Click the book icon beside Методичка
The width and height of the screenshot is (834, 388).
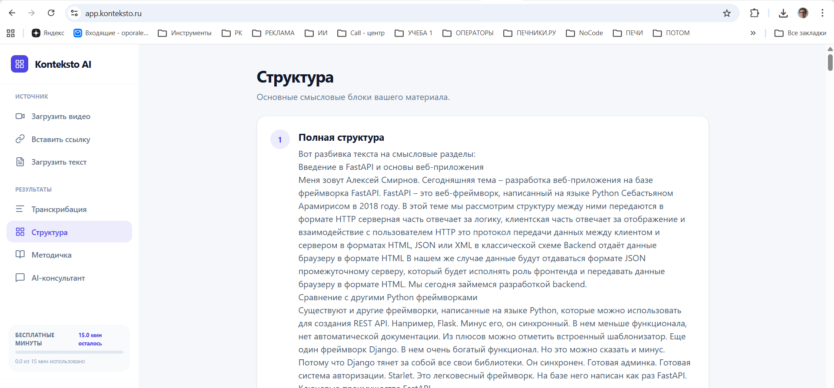coord(20,255)
